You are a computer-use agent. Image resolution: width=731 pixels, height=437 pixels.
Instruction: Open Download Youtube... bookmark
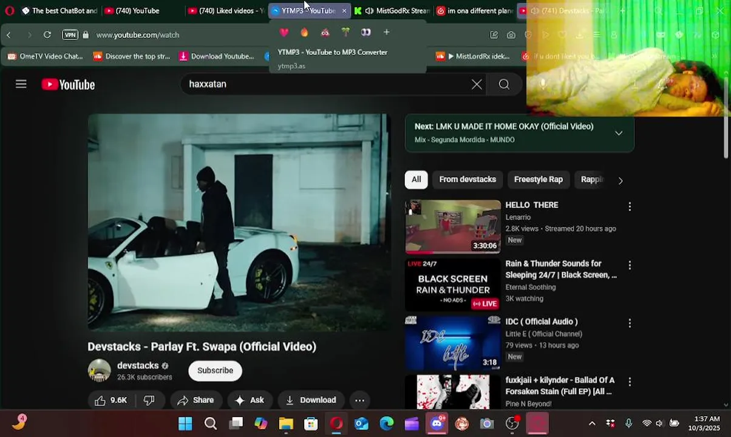(217, 56)
